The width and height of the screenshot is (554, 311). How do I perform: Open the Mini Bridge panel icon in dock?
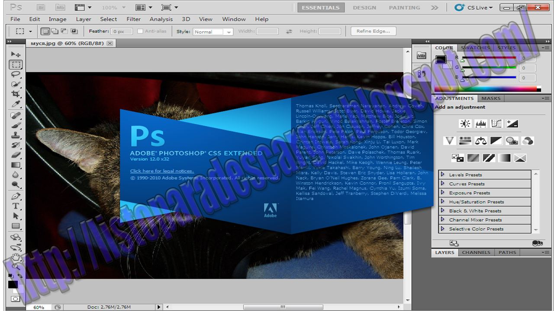point(421,56)
